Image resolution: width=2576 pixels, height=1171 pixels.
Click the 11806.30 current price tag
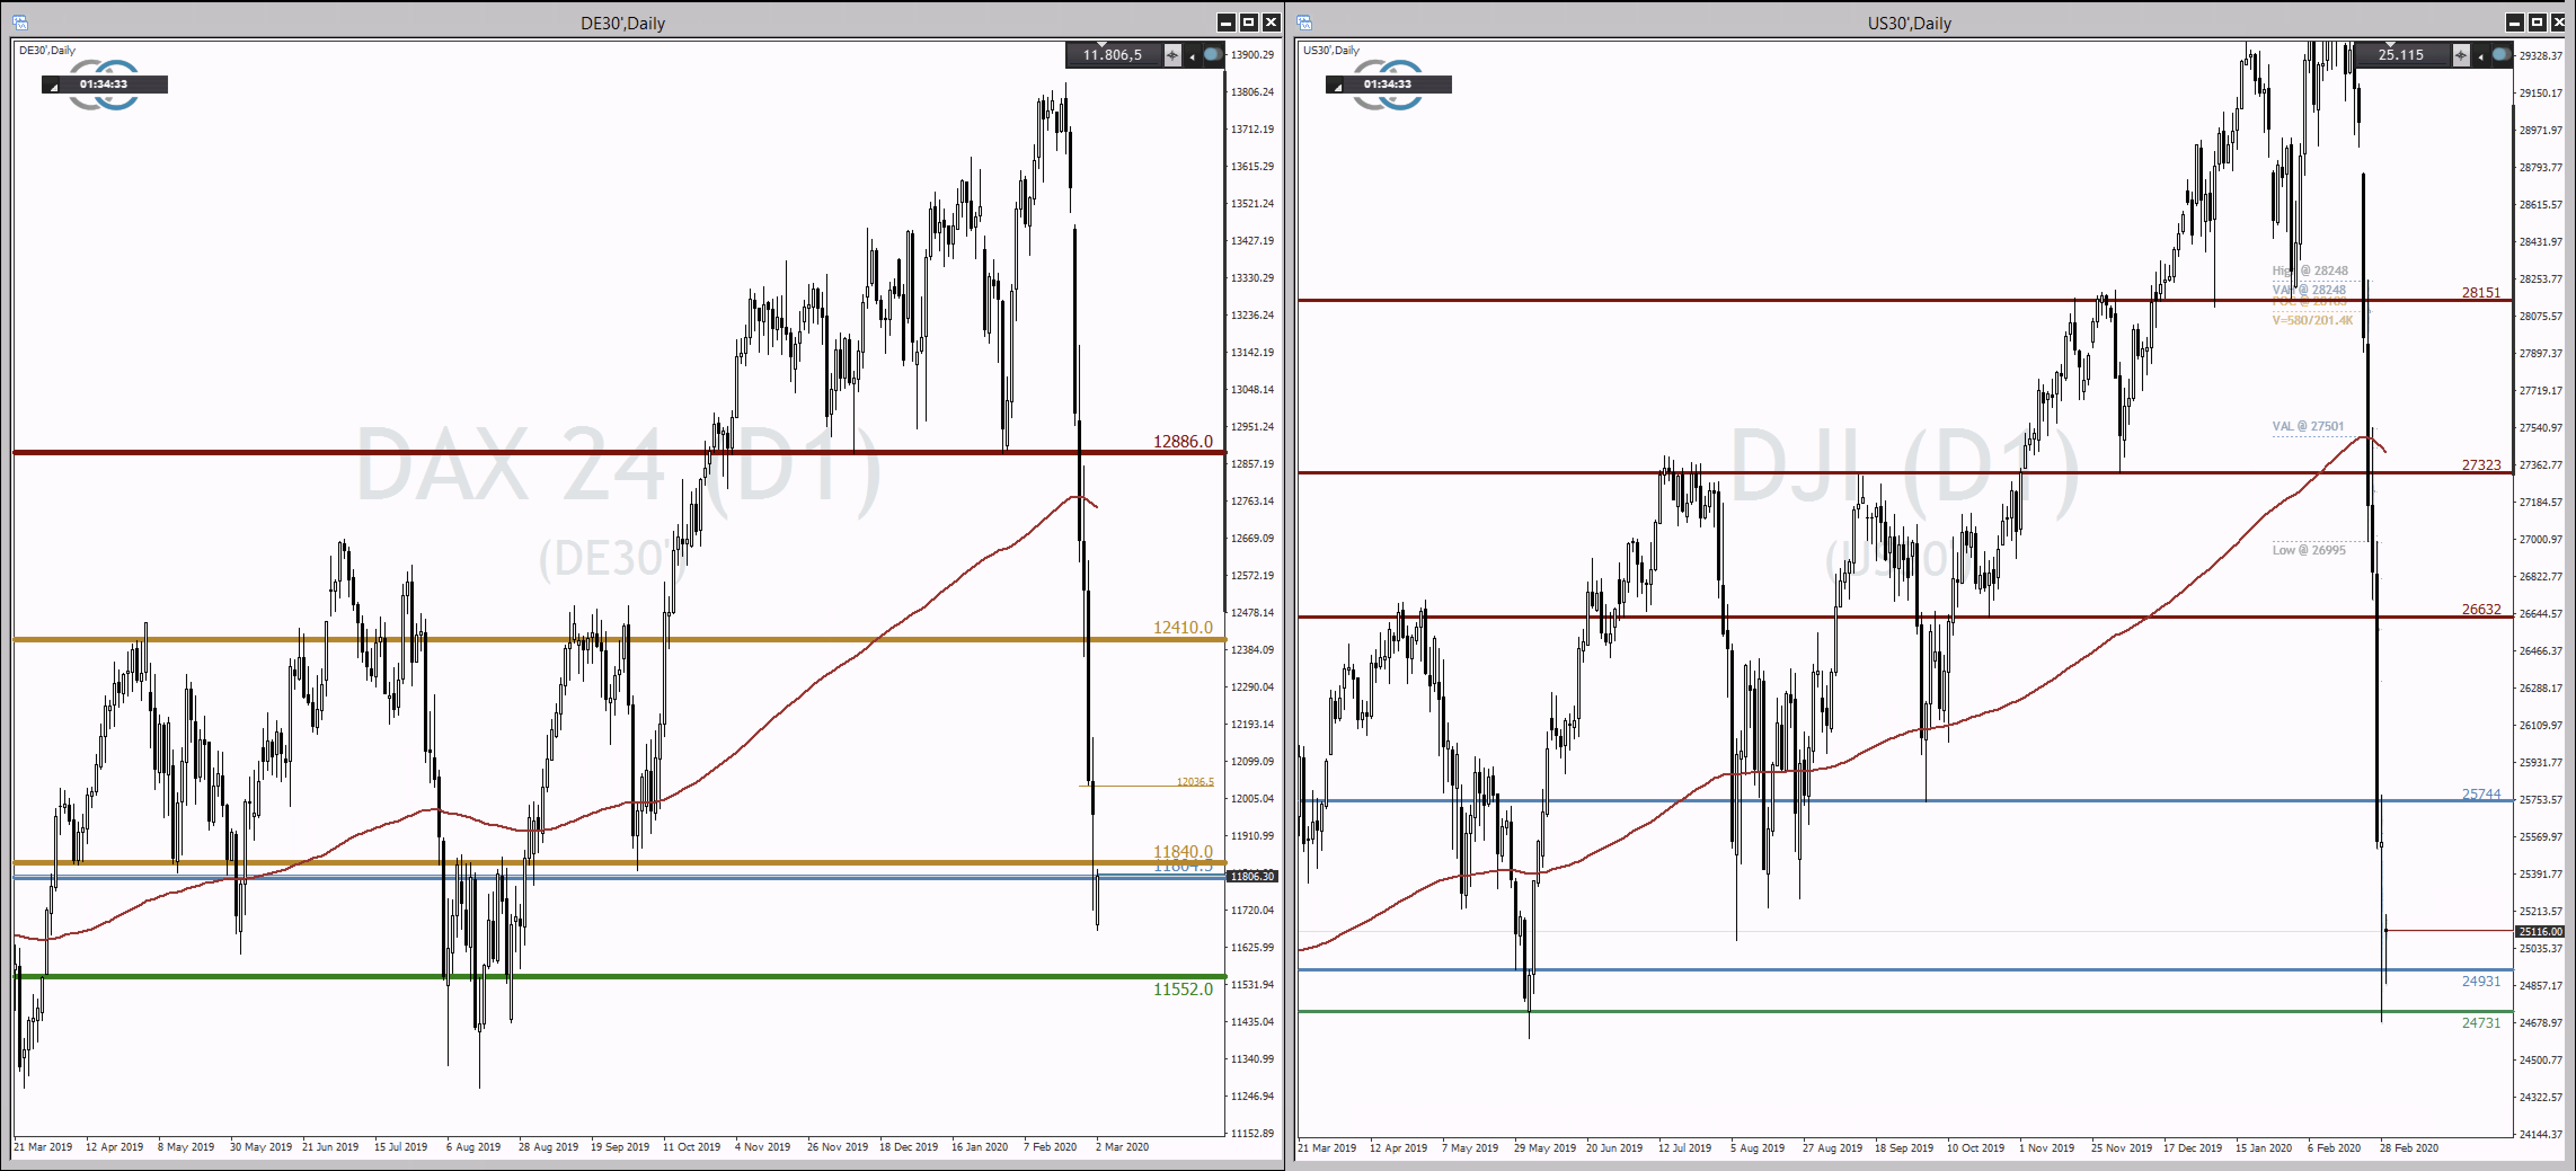coord(1252,876)
